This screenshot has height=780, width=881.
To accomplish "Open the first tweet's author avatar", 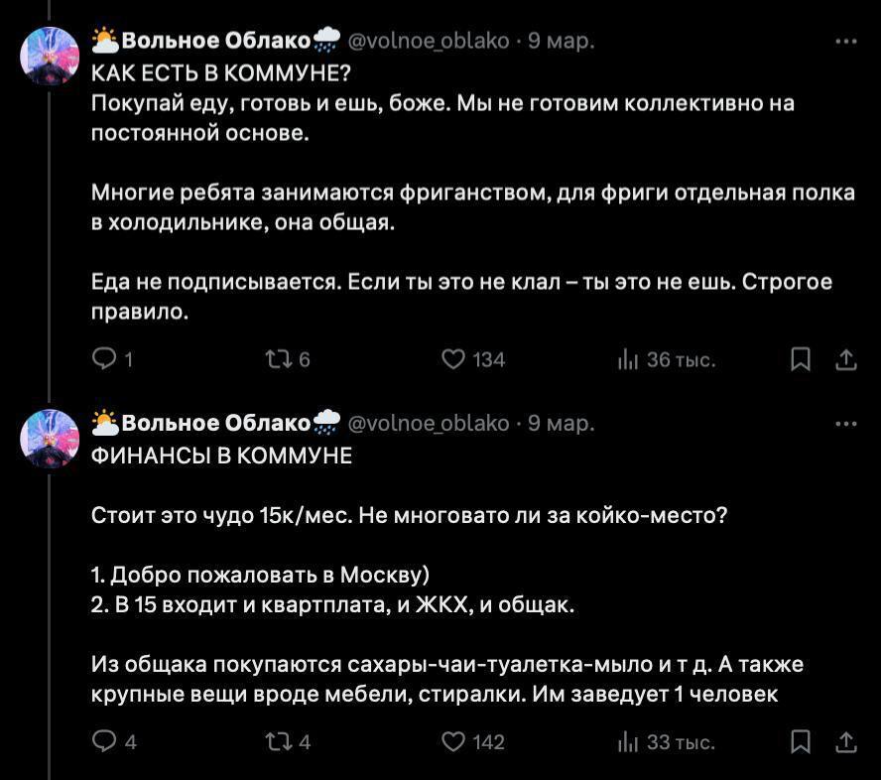I will 50,56.
